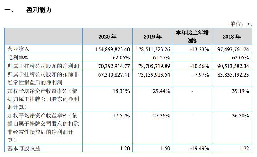257x157 pixels.
Task: Click the 18.31% return on equity cell
Action: coord(121,91)
